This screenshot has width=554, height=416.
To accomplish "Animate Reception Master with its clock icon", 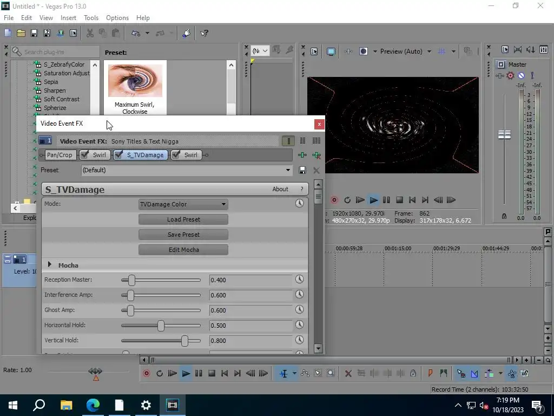I will click(299, 279).
